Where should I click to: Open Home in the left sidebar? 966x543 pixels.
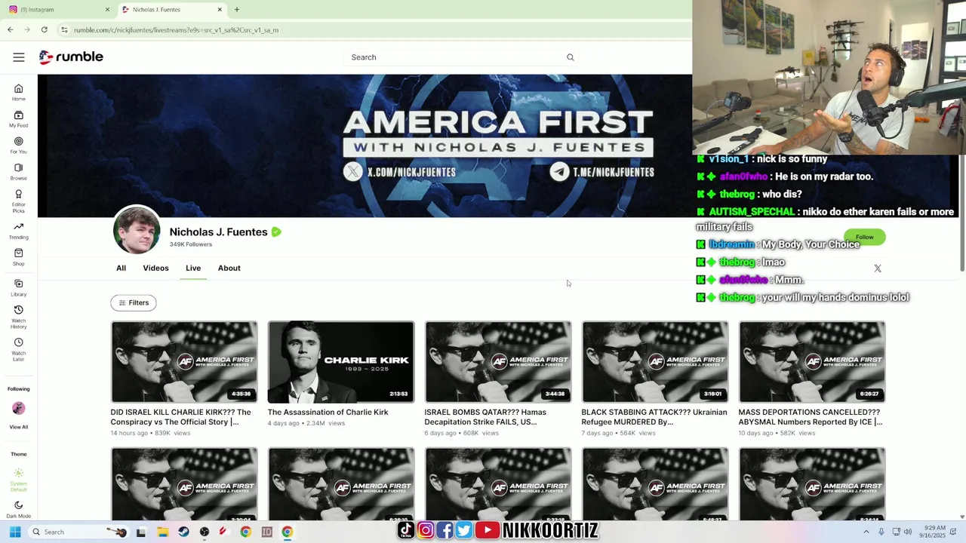pyautogui.click(x=18, y=92)
